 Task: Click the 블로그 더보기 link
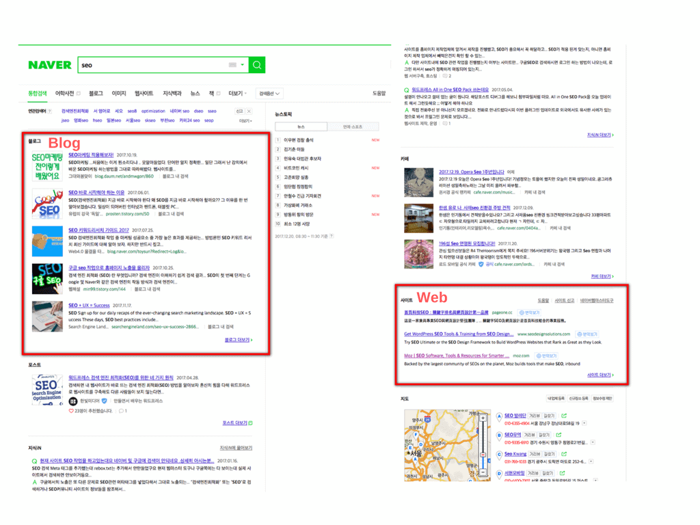(239, 340)
